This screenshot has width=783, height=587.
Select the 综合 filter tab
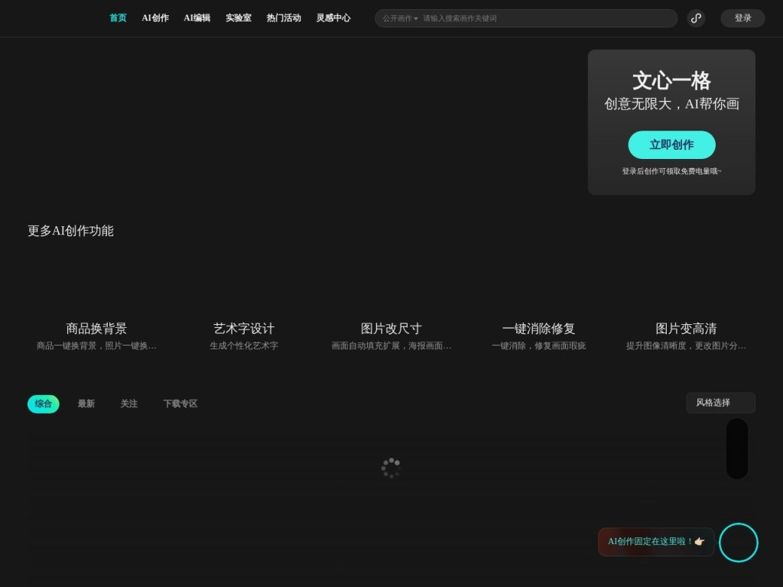tap(44, 404)
